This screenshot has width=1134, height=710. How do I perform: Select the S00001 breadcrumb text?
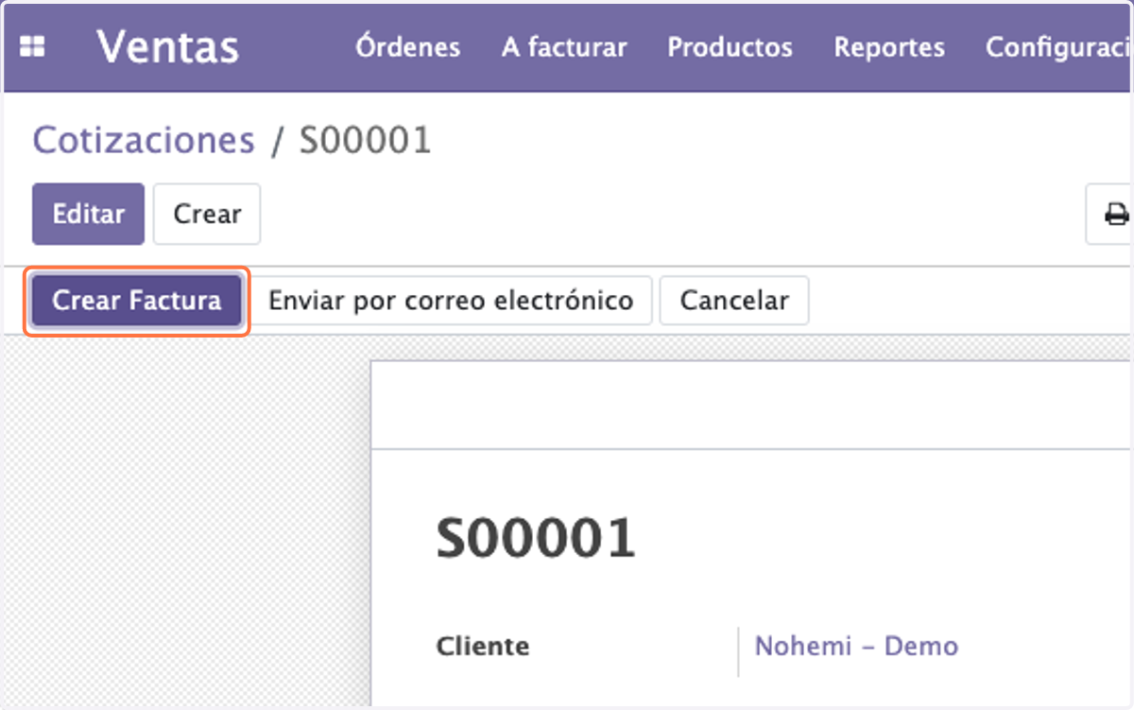pyautogui.click(x=366, y=141)
